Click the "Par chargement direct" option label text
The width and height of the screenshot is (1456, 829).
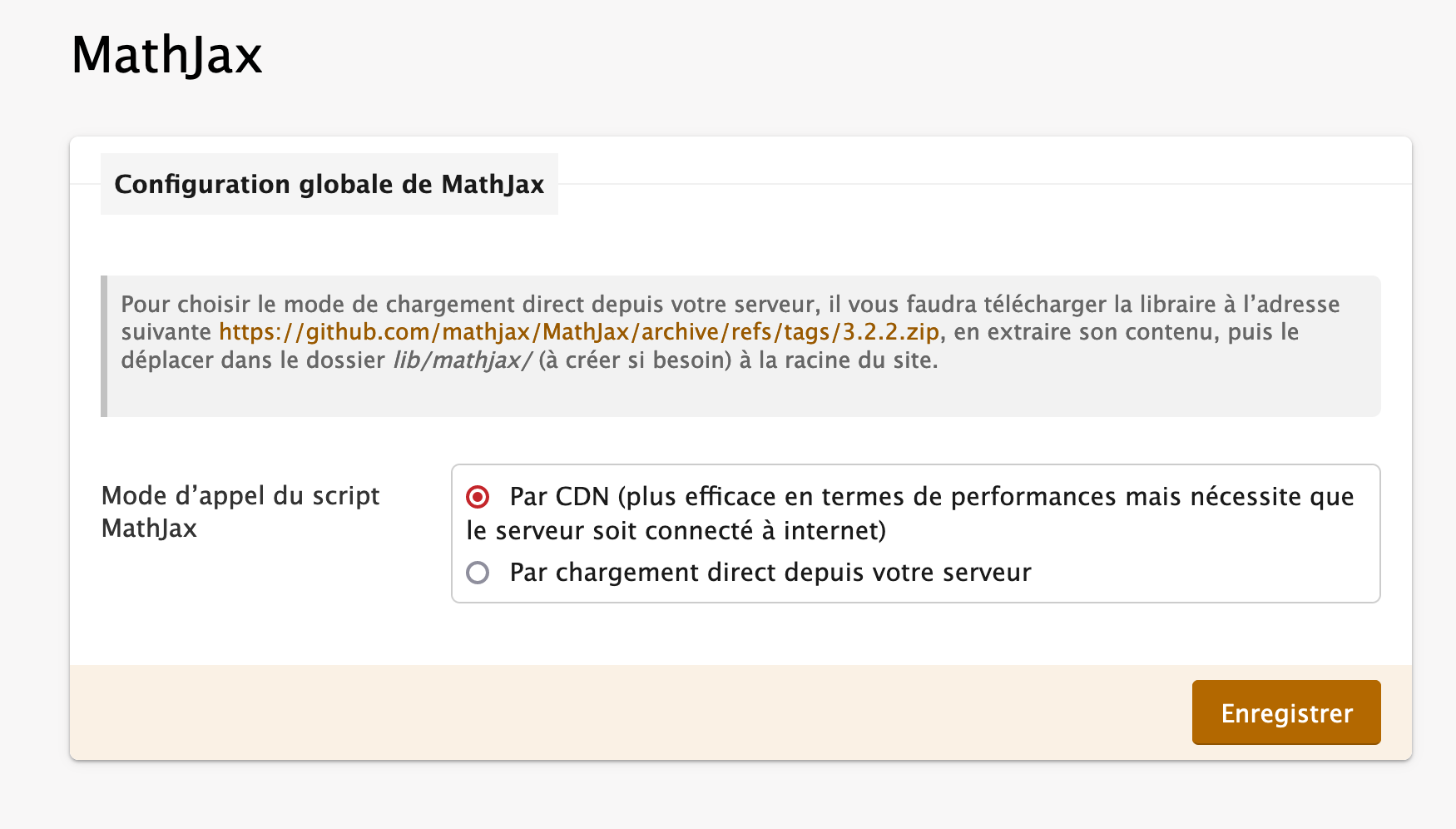[x=770, y=573]
